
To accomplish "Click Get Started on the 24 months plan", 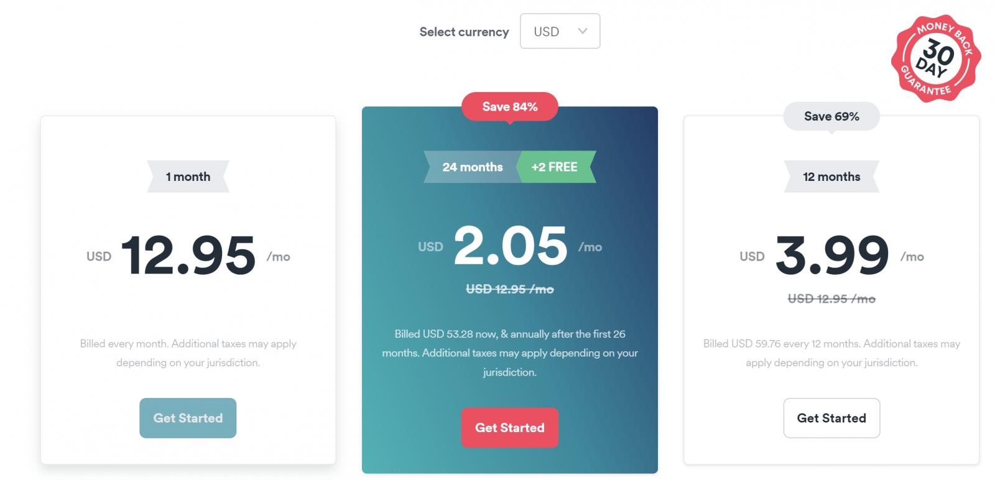I will tap(510, 427).
